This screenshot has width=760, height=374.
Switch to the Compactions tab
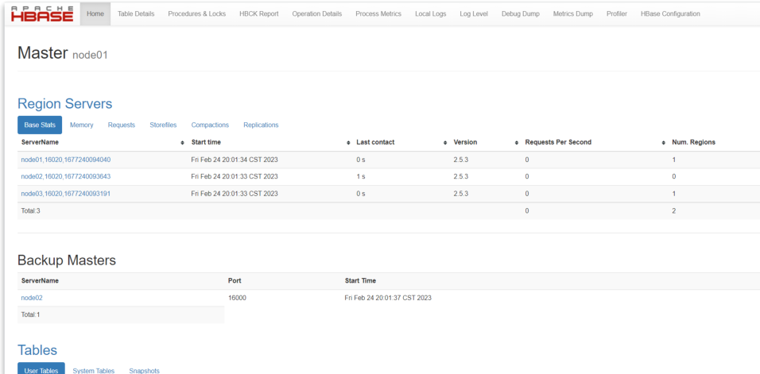pos(210,125)
